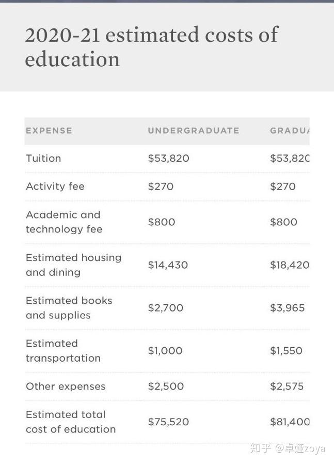Click graduate books amount $3,965
The image size is (334, 464).
click(288, 308)
